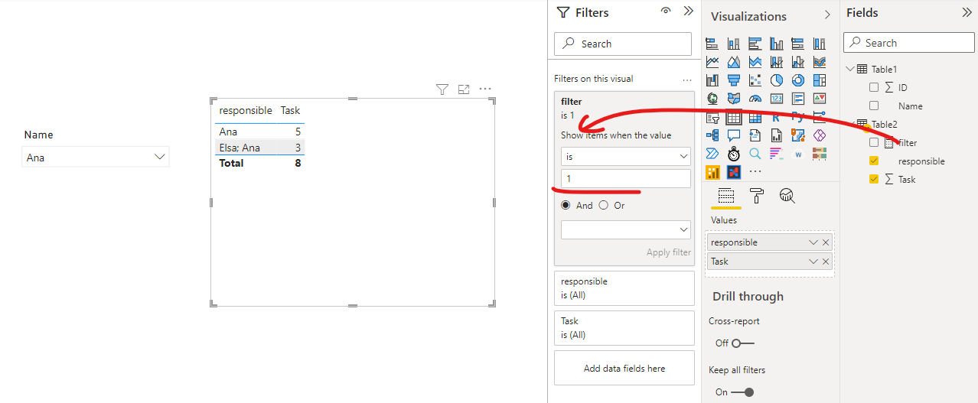
Task: Click the Filters pane Search box
Action: [x=622, y=44]
